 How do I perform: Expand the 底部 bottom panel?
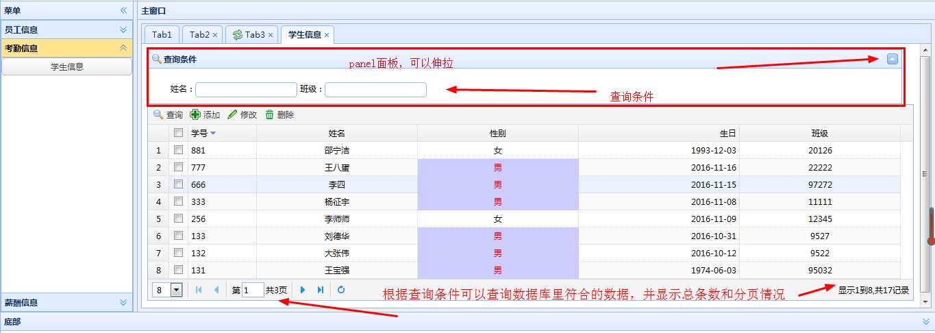(926, 321)
